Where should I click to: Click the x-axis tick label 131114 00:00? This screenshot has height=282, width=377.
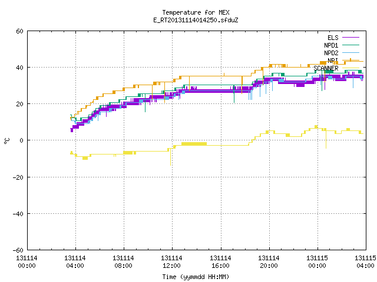[27, 262]
